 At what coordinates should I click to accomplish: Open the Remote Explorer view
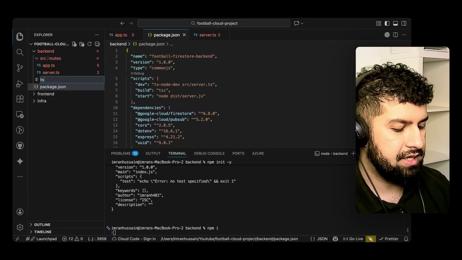point(20,115)
